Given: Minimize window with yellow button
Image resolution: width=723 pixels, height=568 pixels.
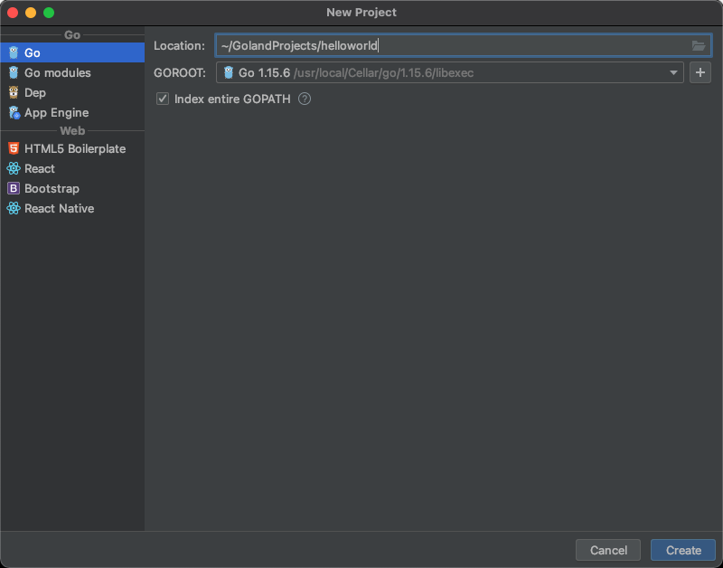Looking at the screenshot, I should [x=31, y=13].
